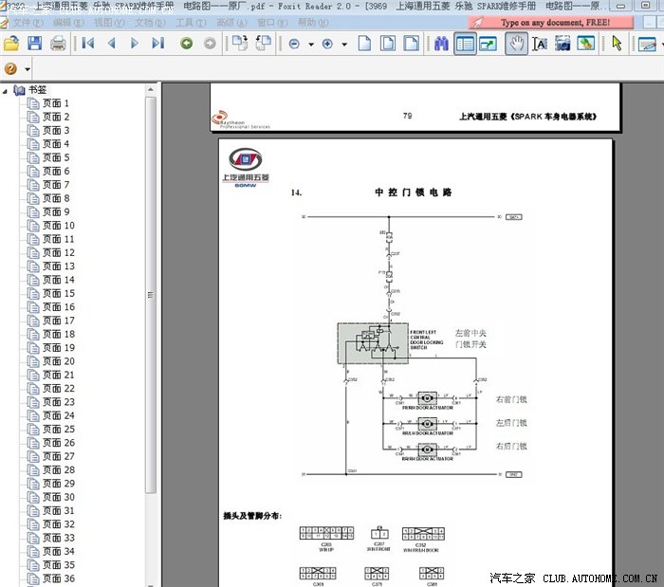Click the page icon of 页面 8
This screenshot has width=664, height=587.
33,198
